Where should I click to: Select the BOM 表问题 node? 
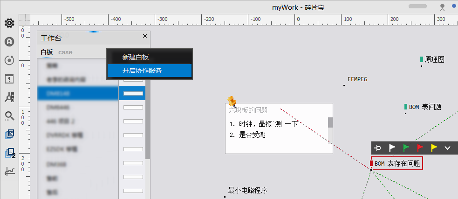(x=425, y=107)
